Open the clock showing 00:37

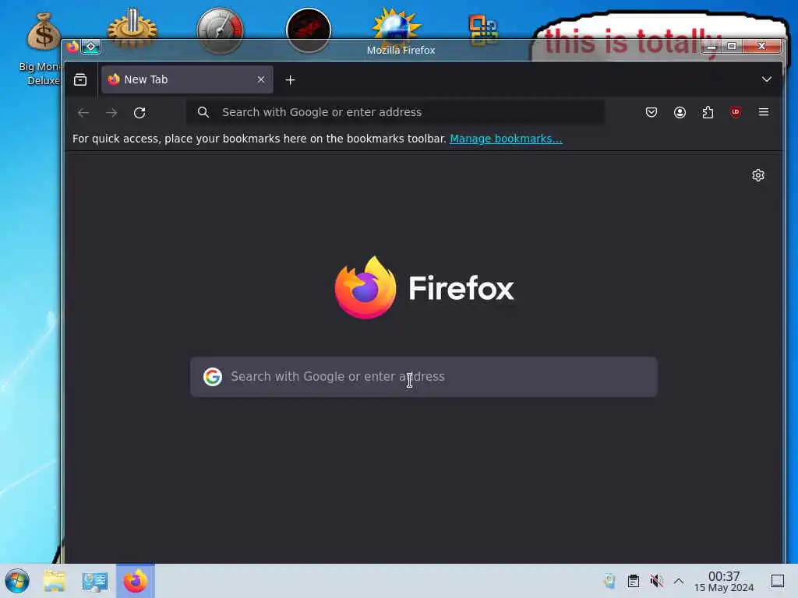(x=724, y=581)
